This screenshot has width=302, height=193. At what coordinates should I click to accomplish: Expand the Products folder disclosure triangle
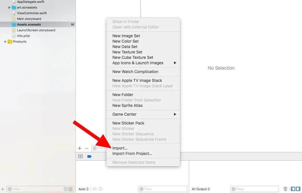pyautogui.click(x=5, y=42)
